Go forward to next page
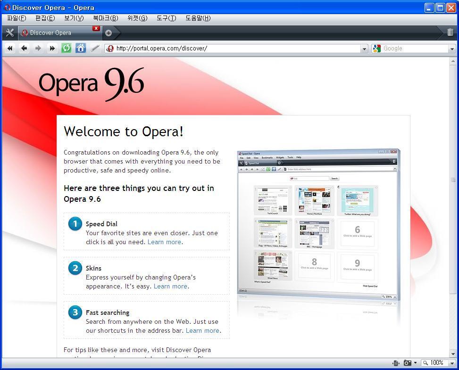 38,48
